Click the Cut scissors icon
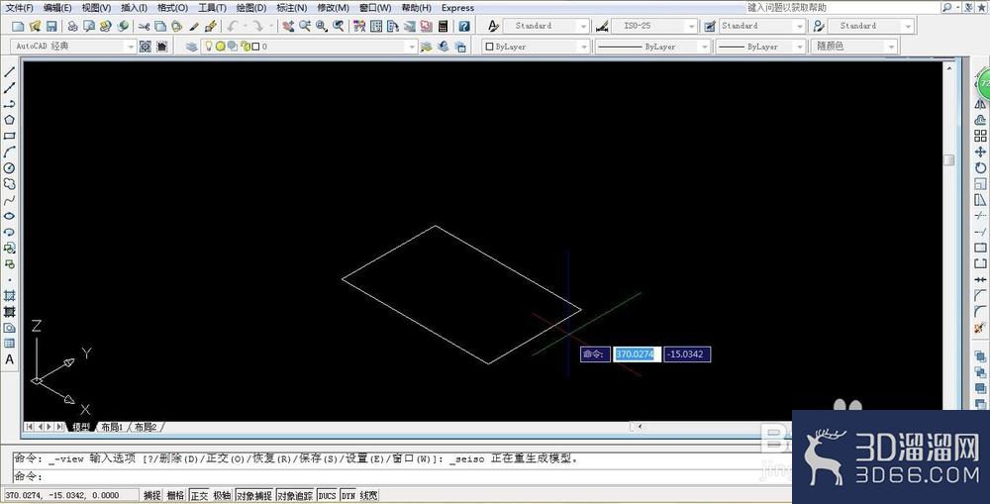This screenshot has width=990, height=504. click(x=144, y=26)
